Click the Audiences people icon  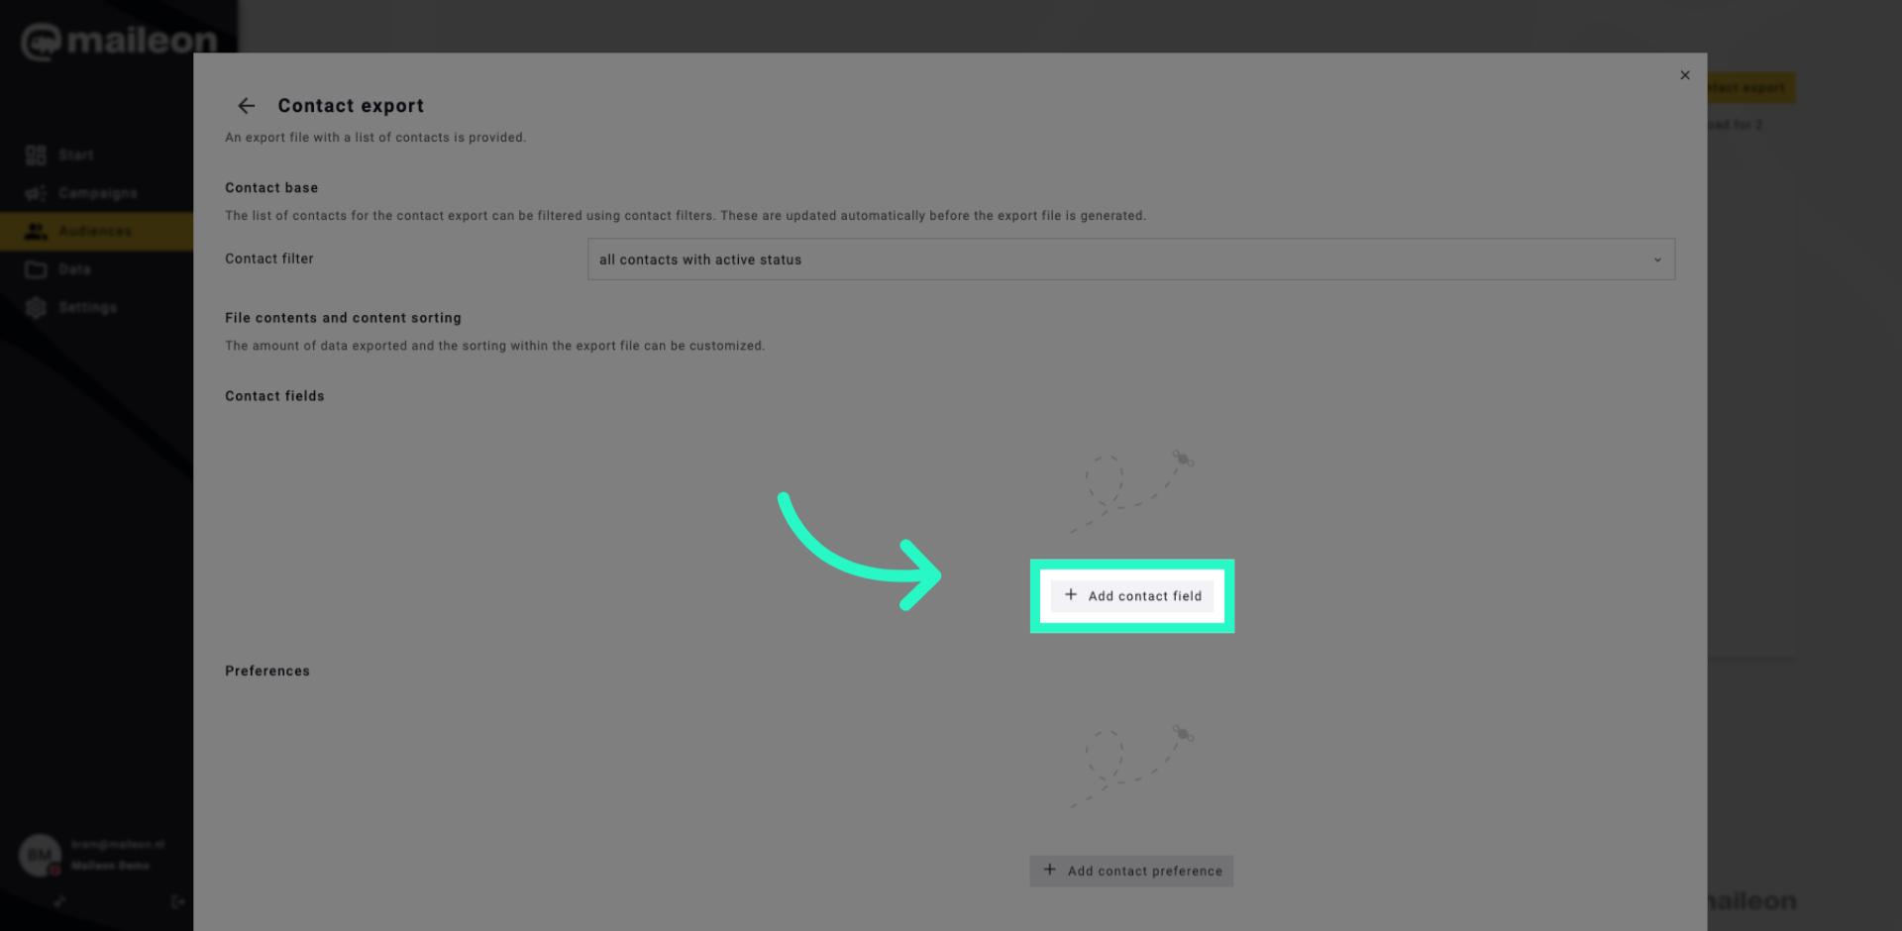[x=37, y=231]
